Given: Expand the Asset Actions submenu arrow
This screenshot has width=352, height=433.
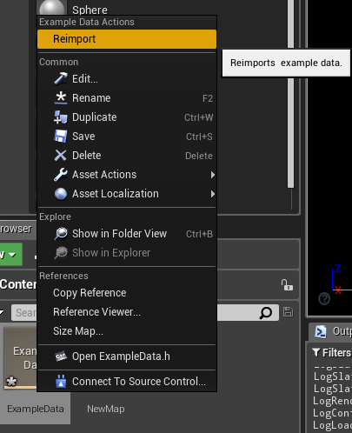Looking at the screenshot, I should coord(213,175).
